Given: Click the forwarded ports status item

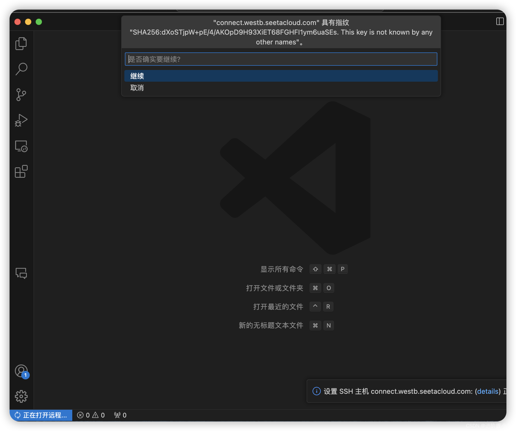Looking at the screenshot, I should pyautogui.click(x=120, y=415).
